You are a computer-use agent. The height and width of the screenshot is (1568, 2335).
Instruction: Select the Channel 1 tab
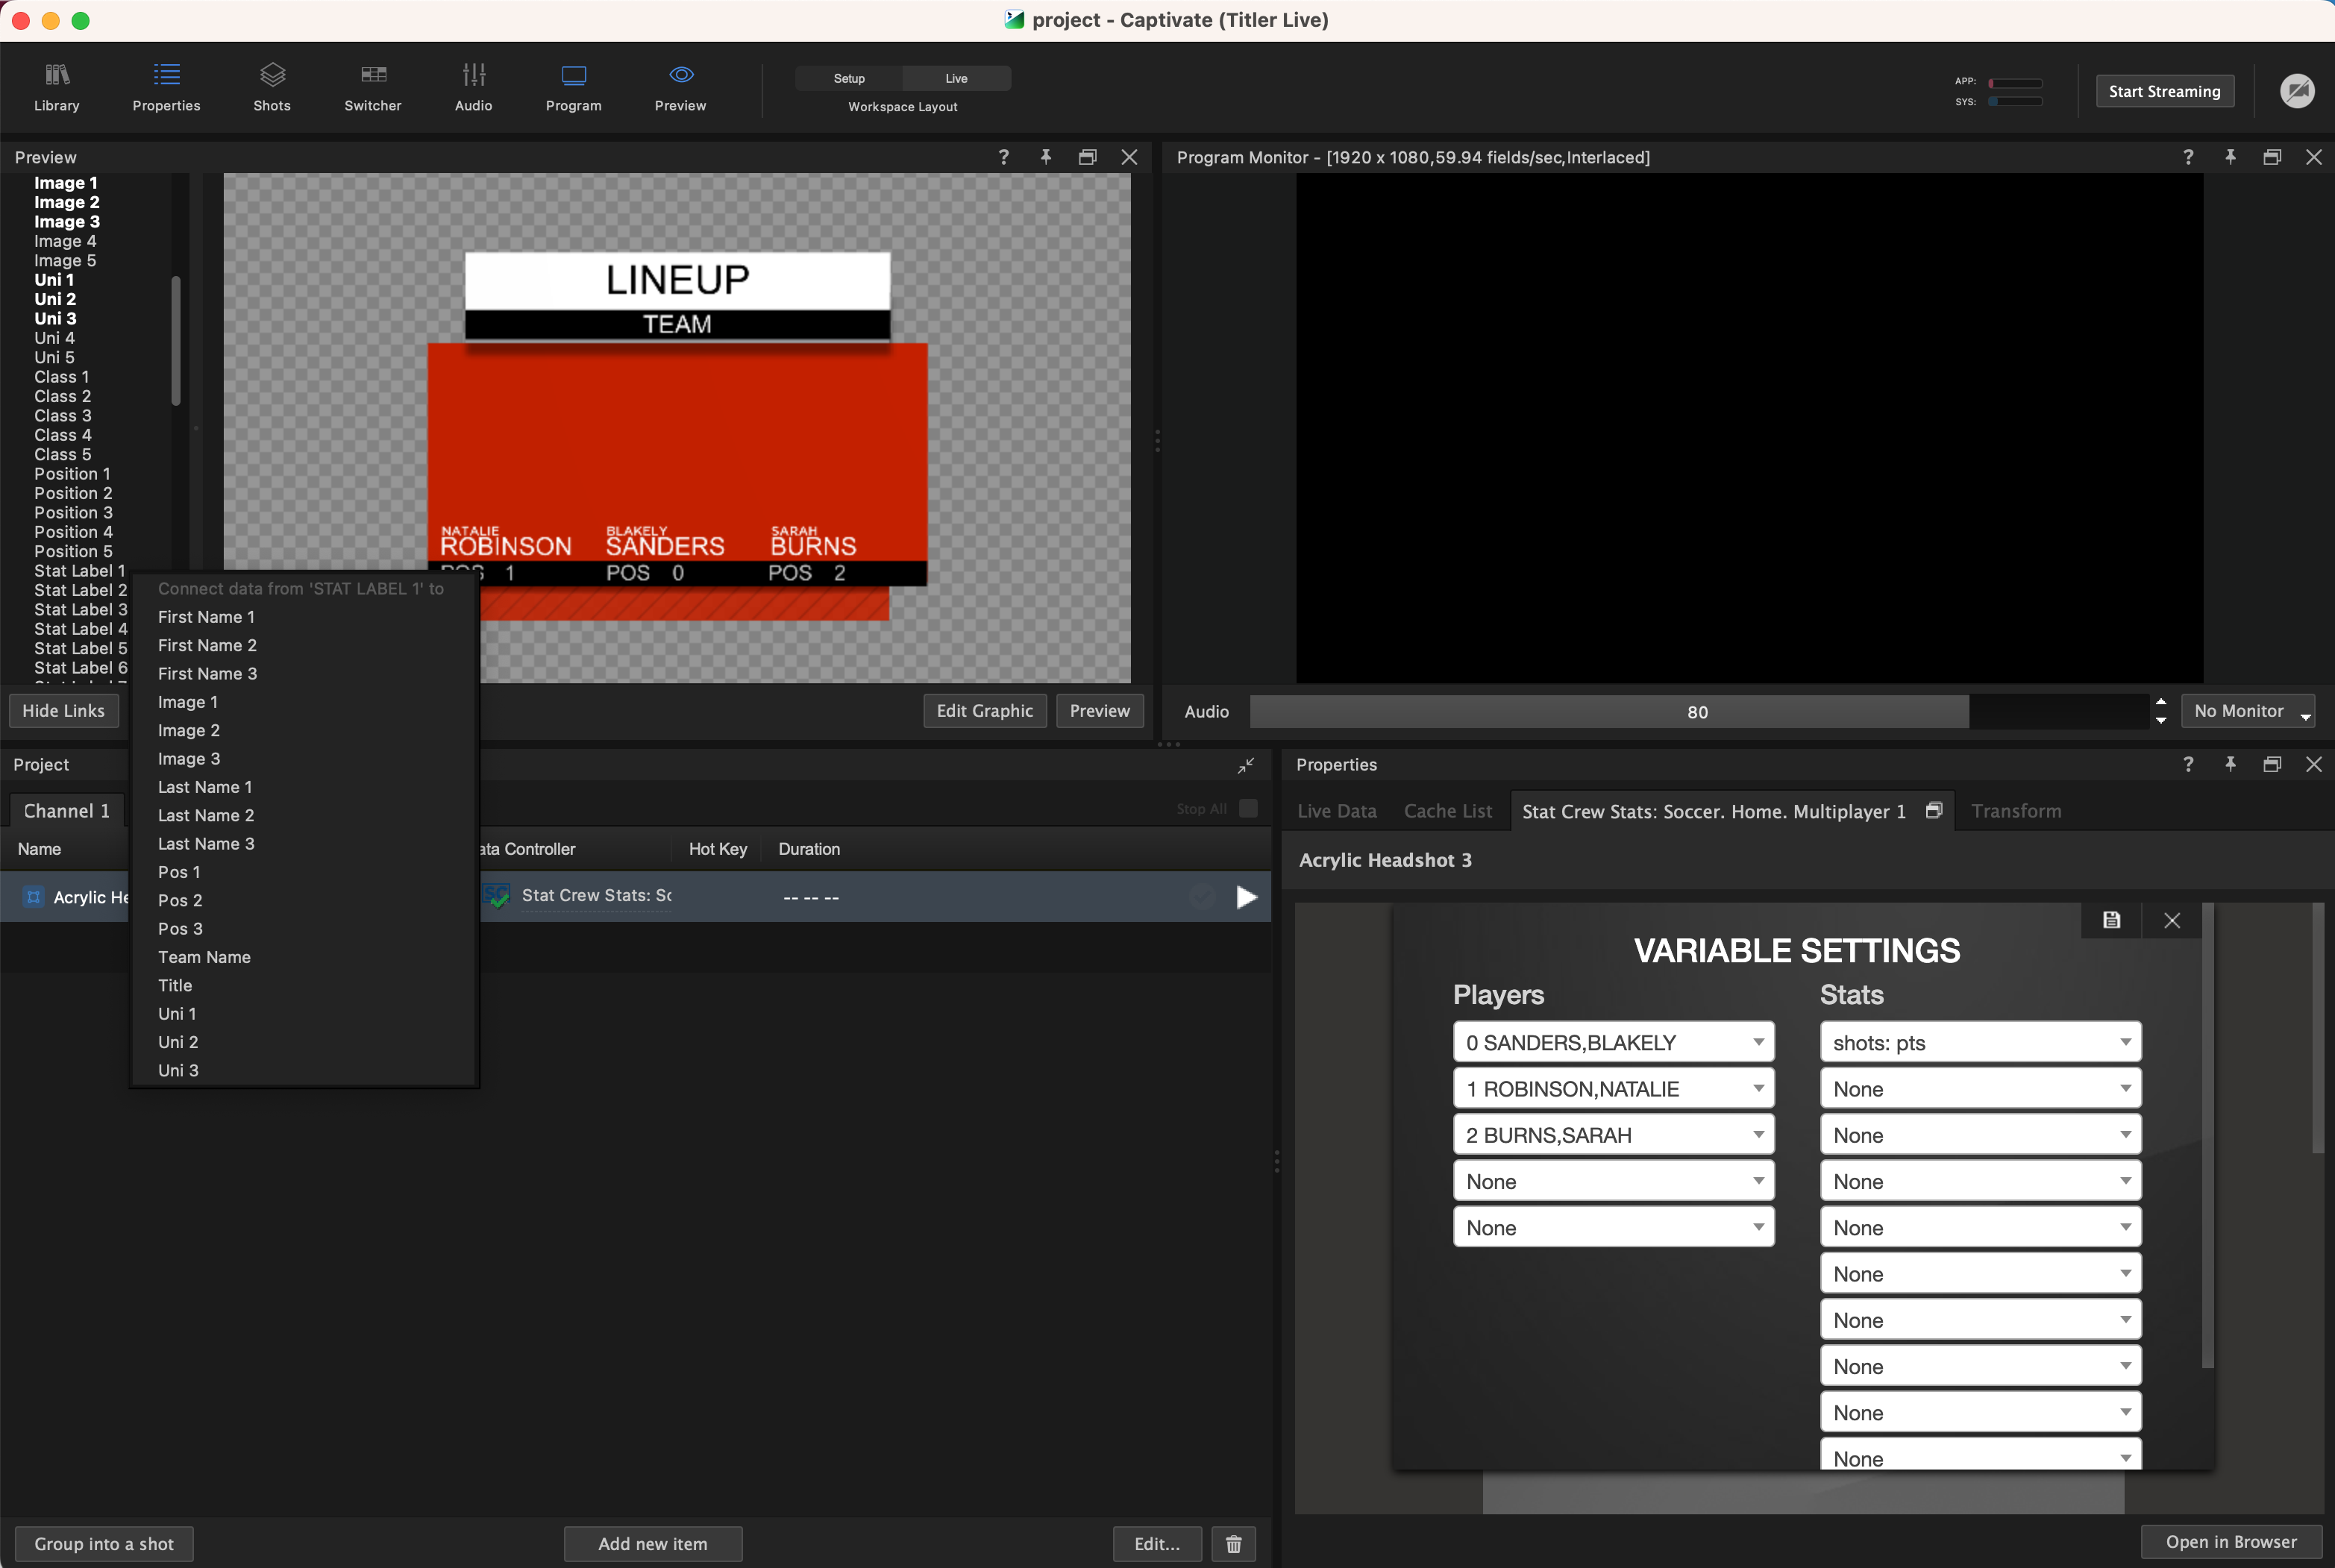point(67,811)
